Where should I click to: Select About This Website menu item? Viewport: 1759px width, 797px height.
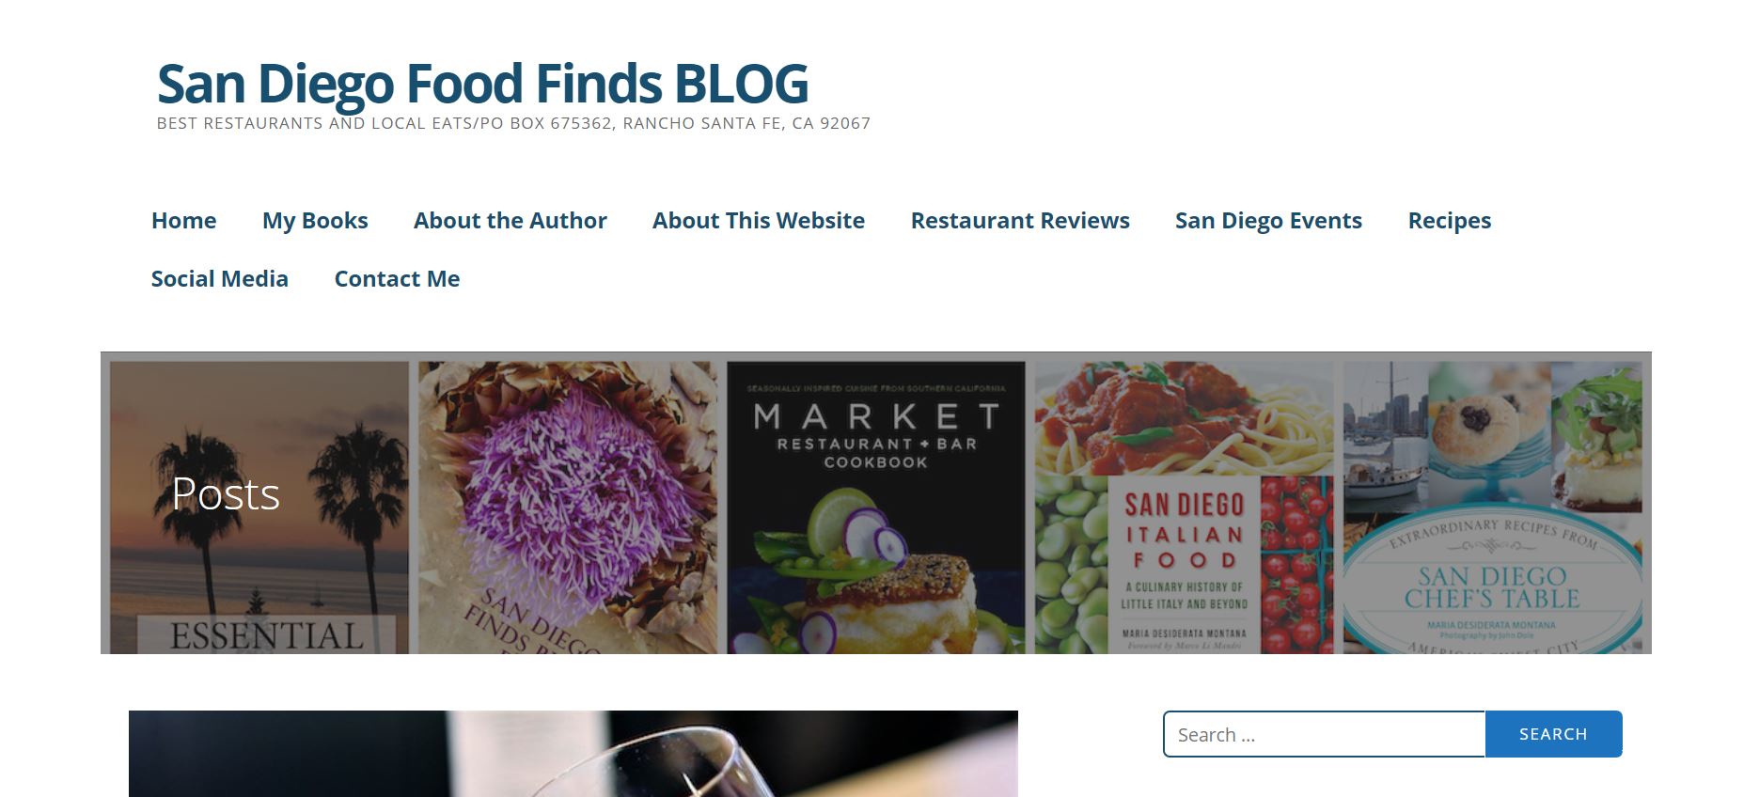(759, 221)
